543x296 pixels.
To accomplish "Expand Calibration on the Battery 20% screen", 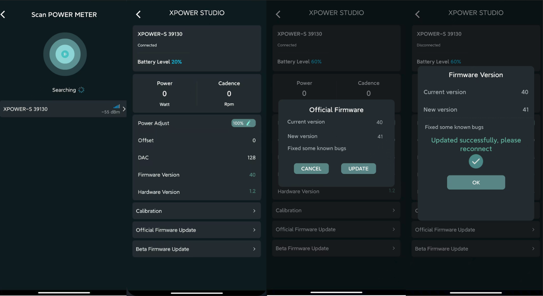I will [x=196, y=211].
